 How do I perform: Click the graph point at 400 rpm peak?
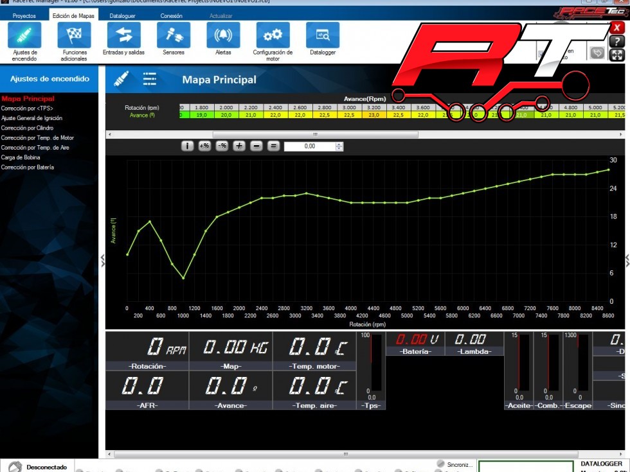click(150, 222)
